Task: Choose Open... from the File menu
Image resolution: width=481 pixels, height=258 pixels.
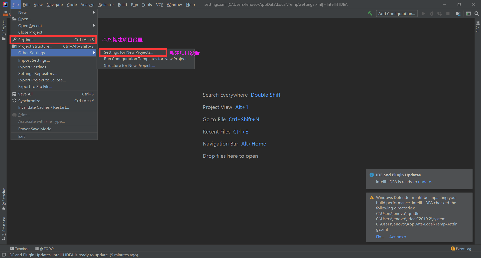Action: tap(54, 19)
